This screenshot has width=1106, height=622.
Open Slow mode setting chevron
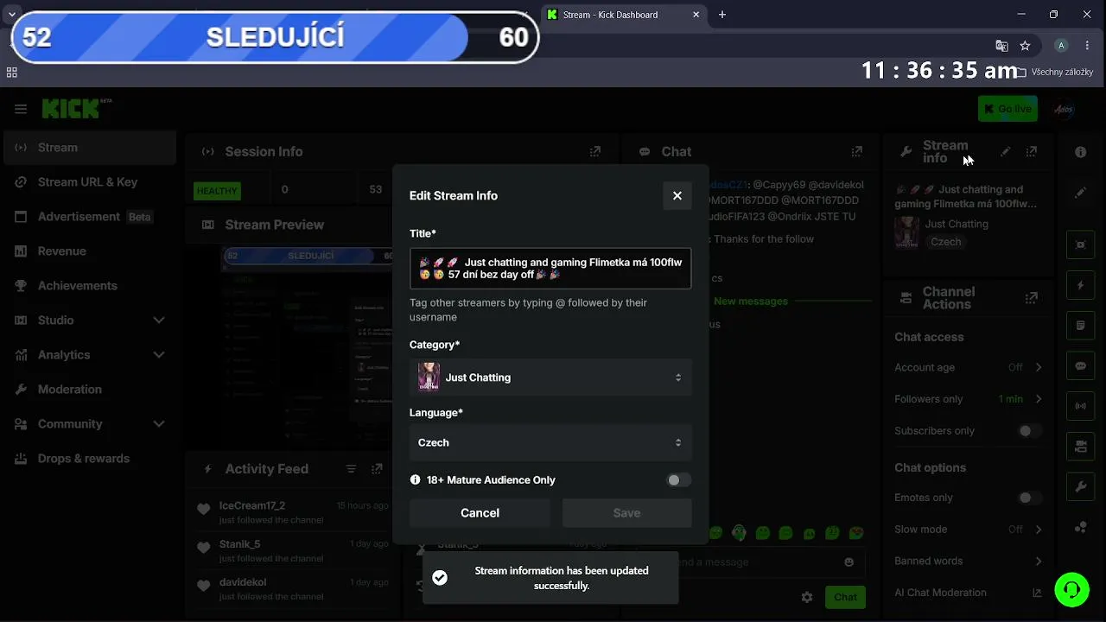tap(1039, 530)
